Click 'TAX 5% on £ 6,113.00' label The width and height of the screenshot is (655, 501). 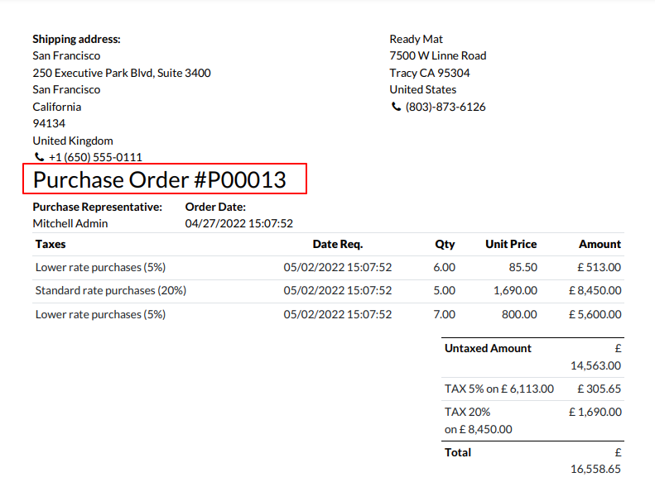click(499, 389)
